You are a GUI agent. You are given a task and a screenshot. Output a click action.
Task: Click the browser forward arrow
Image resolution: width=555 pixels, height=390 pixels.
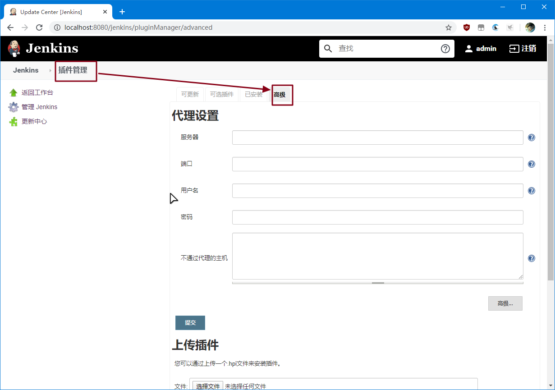click(25, 28)
